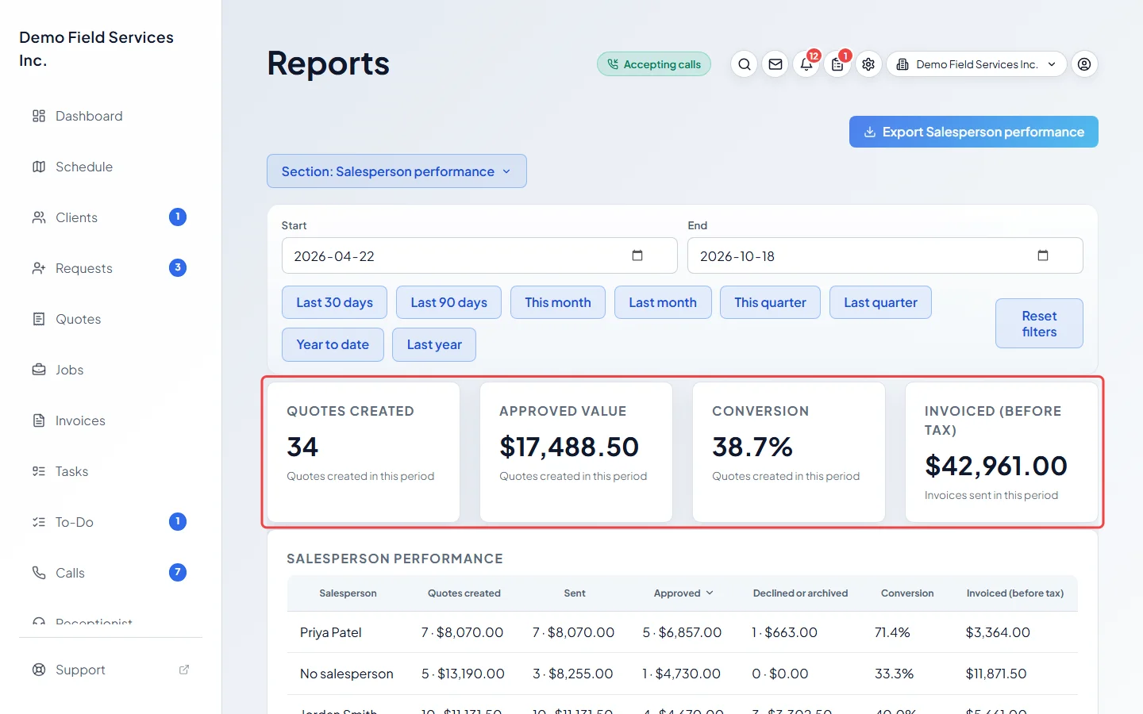Choose the Last year preset
The height and width of the screenshot is (714, 1143).
(x=434, y=344)
